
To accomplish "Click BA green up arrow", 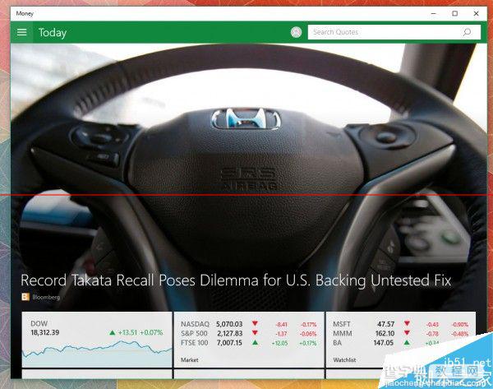I will click(407, 342).
